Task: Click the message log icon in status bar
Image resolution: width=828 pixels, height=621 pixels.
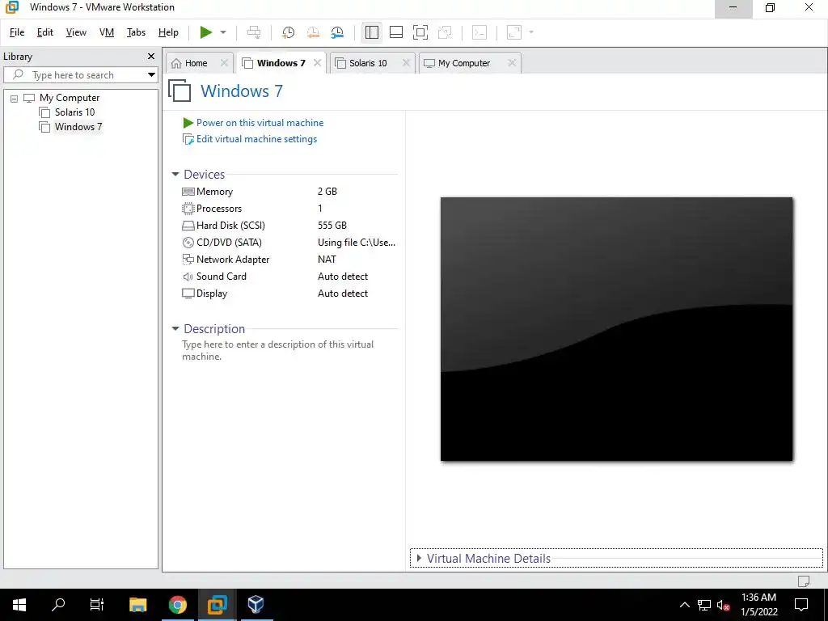Action: 804,581
